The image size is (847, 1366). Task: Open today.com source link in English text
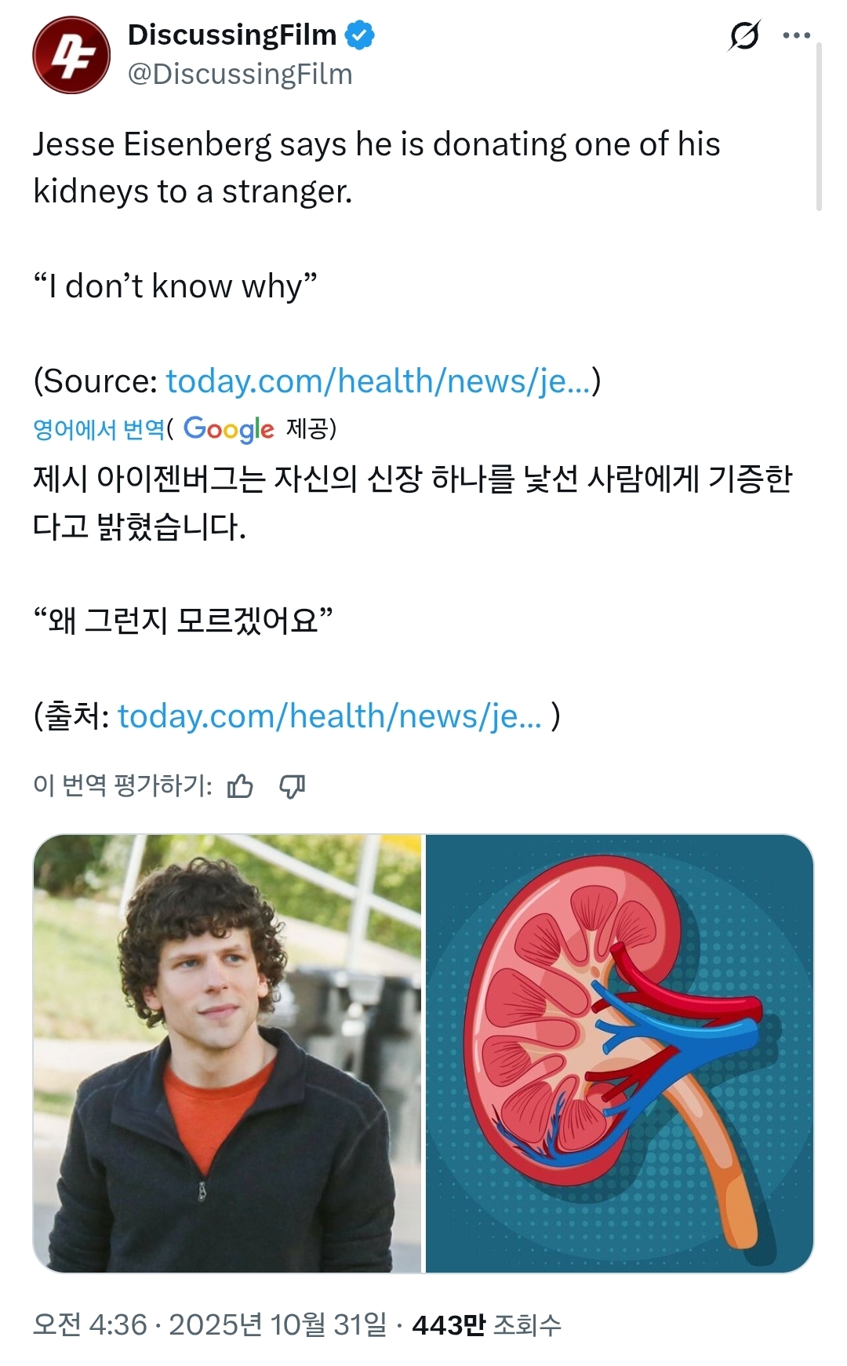(x=378, y=381)
